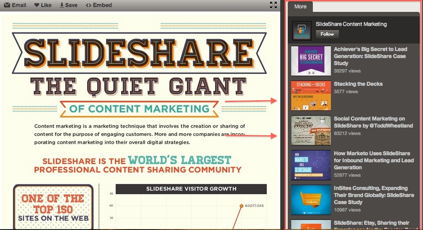Click the Embed code brackets icon

click(x=89, y=5)
